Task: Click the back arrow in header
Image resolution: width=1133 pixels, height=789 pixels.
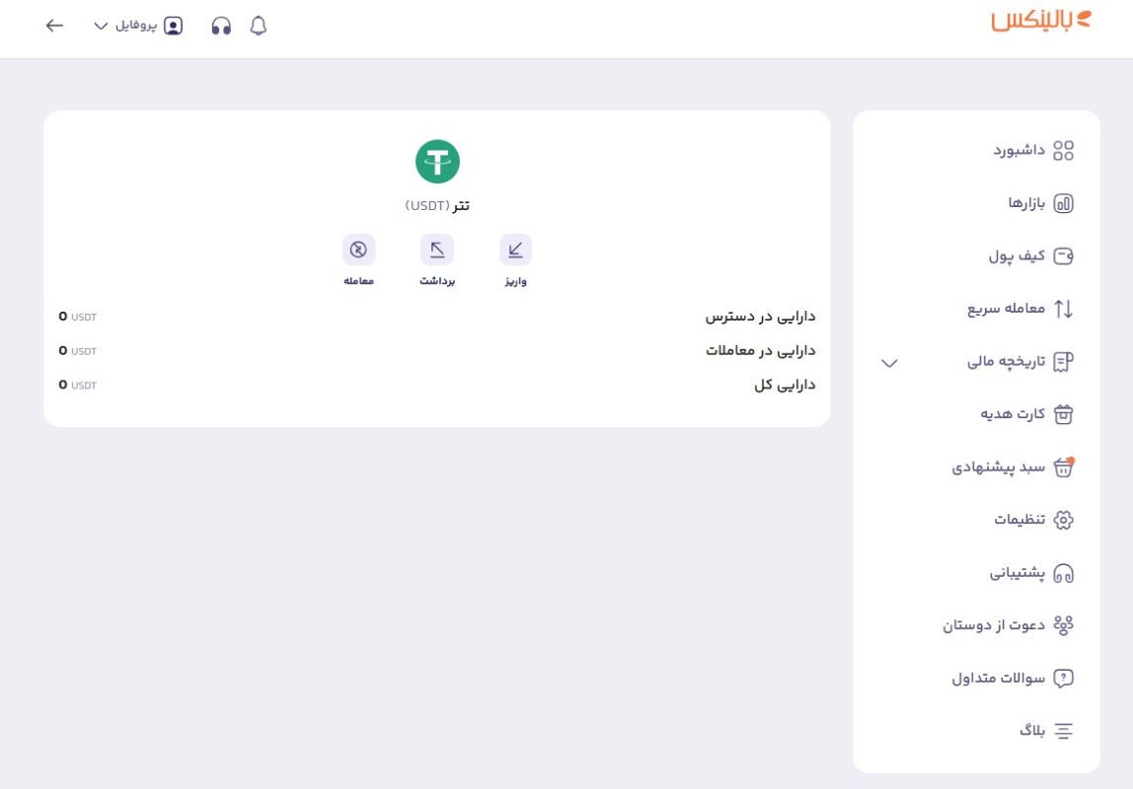Action: [55, 26]
